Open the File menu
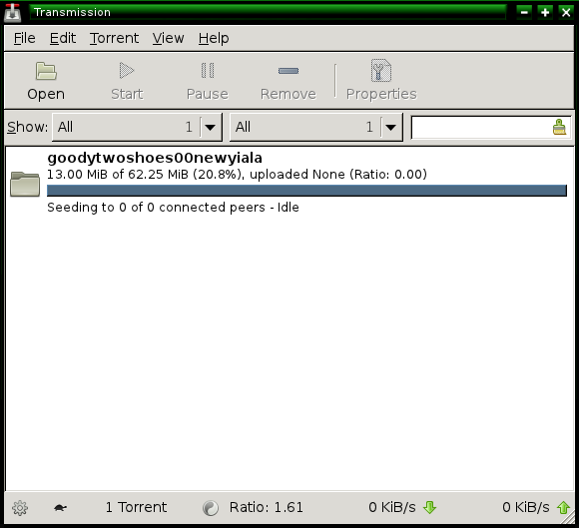The width and height of the screenshot is (579, 528). click(24, 38)
